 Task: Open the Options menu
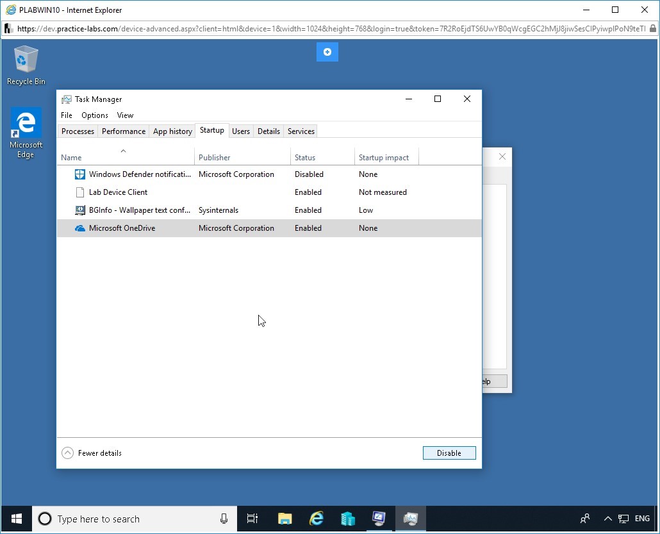tap(95, 115)
